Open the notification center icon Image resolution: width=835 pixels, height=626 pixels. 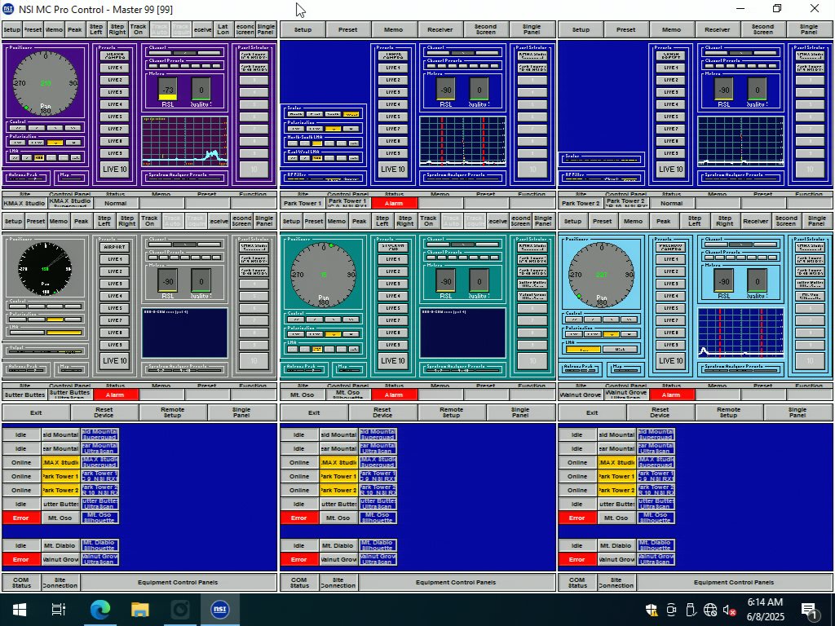(x=811, y=610)
